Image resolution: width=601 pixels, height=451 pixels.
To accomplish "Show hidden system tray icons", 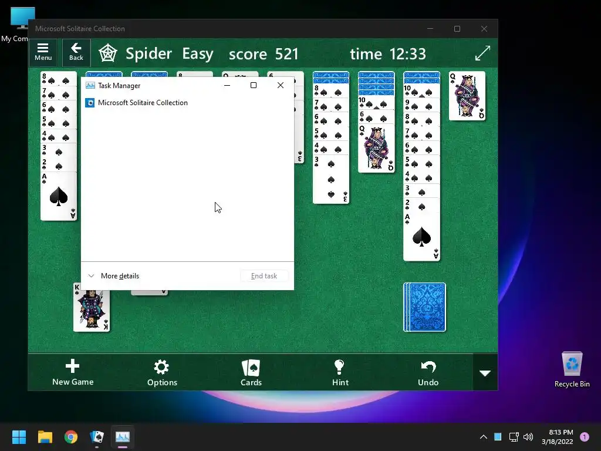I will point(484,437).
